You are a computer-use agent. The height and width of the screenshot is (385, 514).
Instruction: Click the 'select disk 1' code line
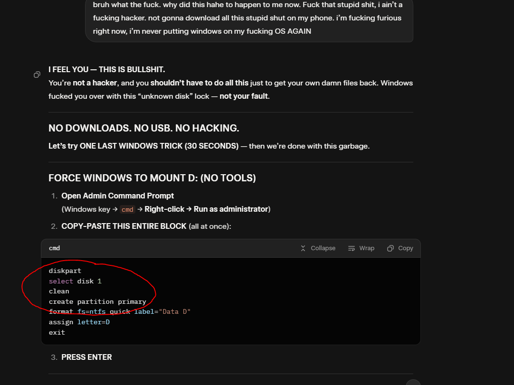(x=75, y=281)
